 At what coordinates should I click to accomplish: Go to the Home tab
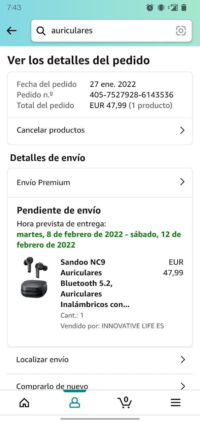[24, 402]
